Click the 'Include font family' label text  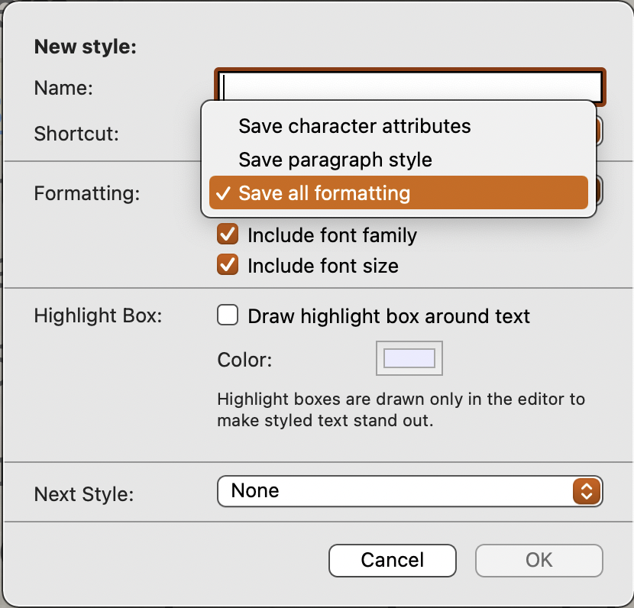[x=332, y=234]
